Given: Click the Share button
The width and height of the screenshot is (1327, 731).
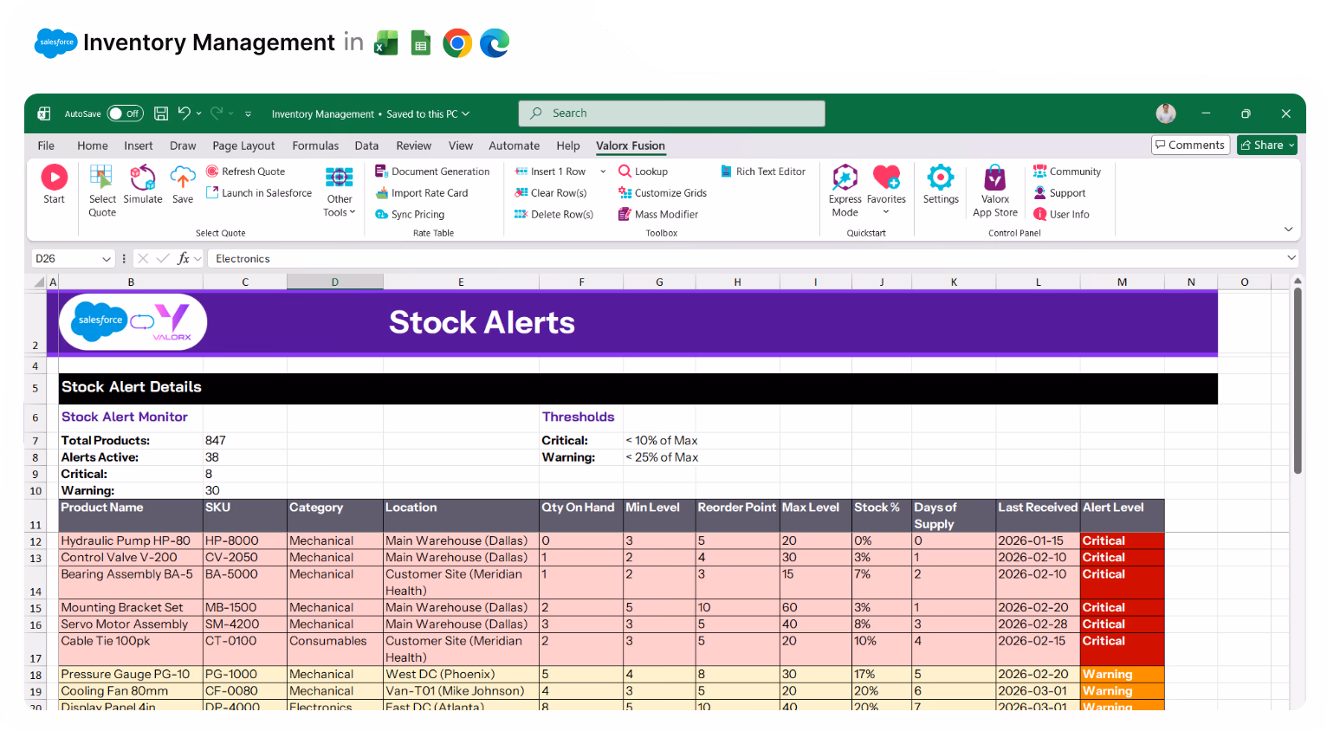Looking at the screenshot, I should tap(1266, 145).
